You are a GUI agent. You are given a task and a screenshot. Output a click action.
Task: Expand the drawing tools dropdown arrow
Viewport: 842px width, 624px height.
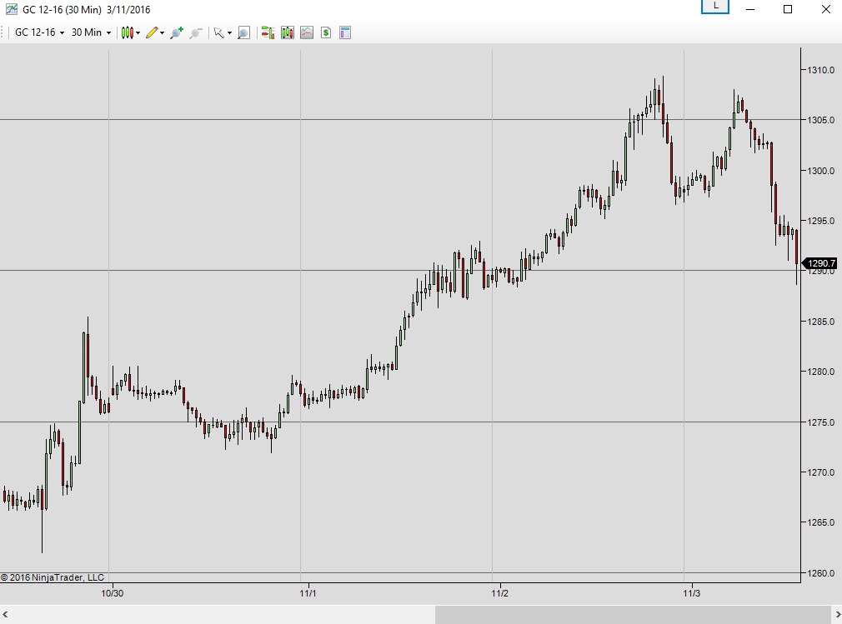(163, 33)
